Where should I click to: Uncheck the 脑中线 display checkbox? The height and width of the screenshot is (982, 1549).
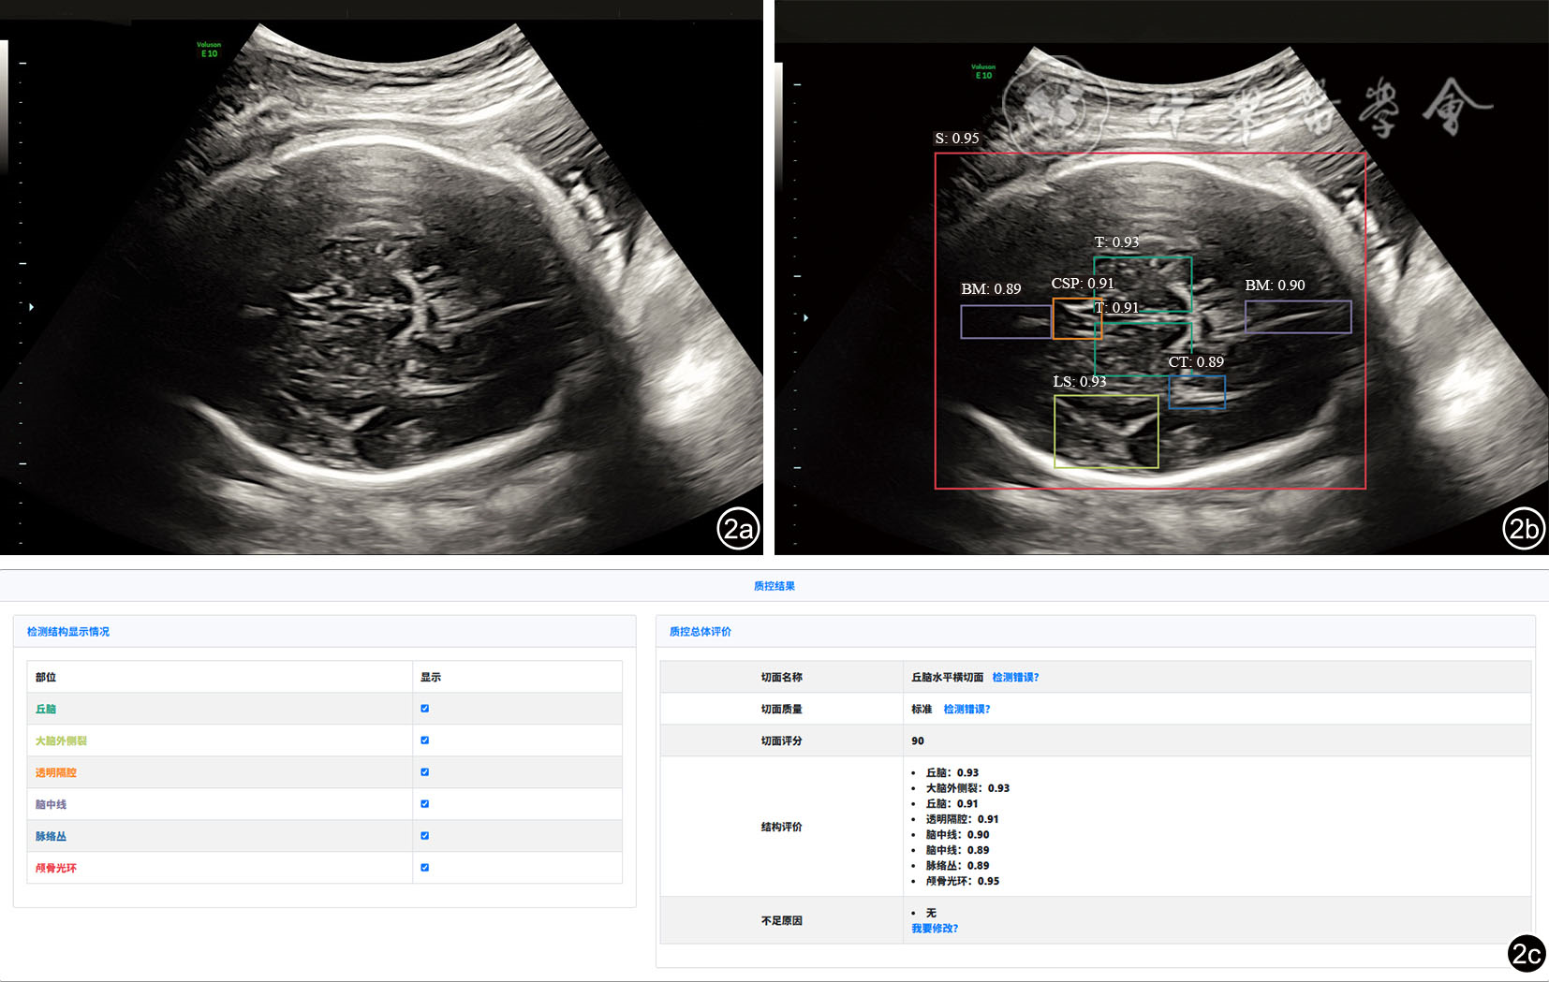[x=424, y=804]
